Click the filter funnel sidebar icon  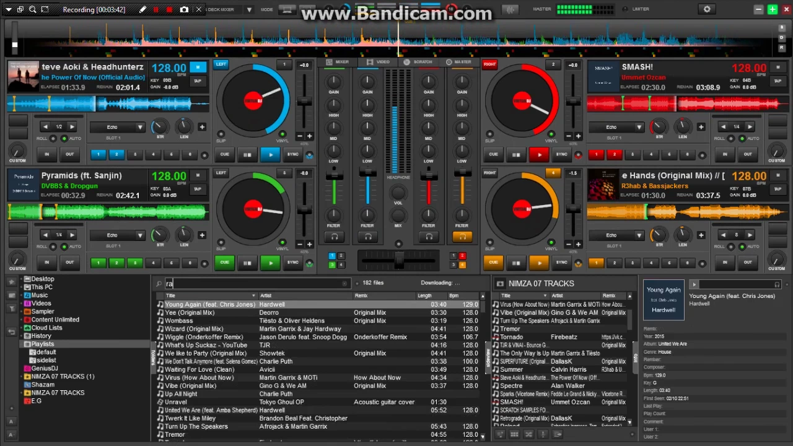coord(11,308)
